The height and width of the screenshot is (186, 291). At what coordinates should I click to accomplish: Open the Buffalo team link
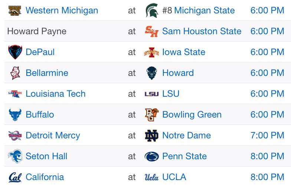pos(40,115)
